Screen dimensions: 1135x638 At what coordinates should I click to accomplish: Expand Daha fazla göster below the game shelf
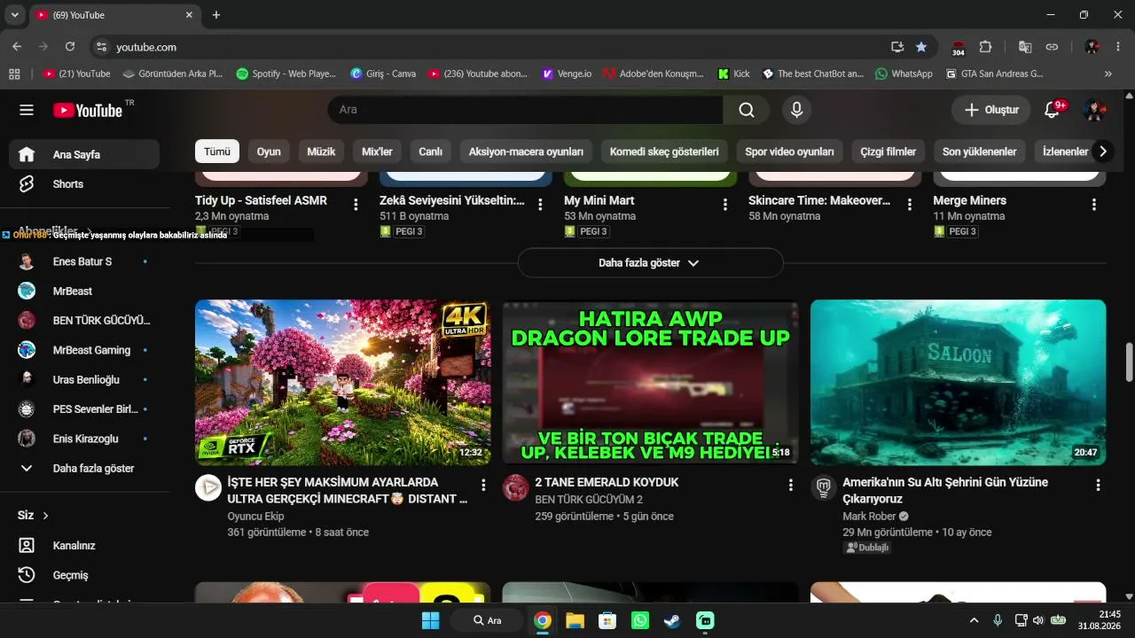click(650, 263)
